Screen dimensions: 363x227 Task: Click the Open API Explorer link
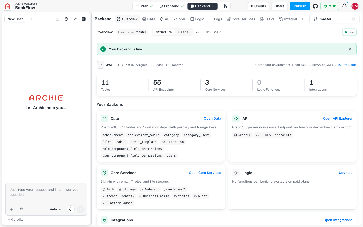tap(338, 119)
